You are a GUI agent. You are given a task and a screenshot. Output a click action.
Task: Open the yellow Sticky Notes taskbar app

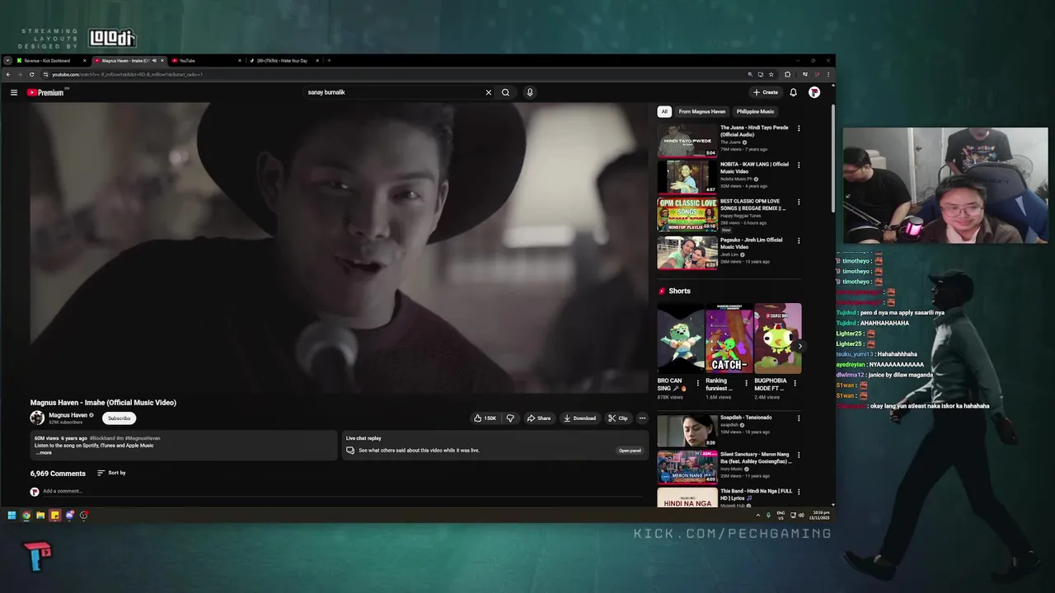coord(55,516)
